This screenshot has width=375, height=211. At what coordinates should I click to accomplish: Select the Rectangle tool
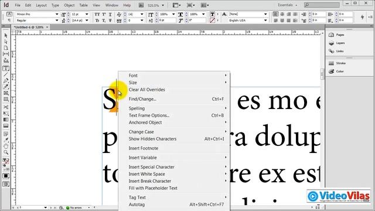point(6,99)
